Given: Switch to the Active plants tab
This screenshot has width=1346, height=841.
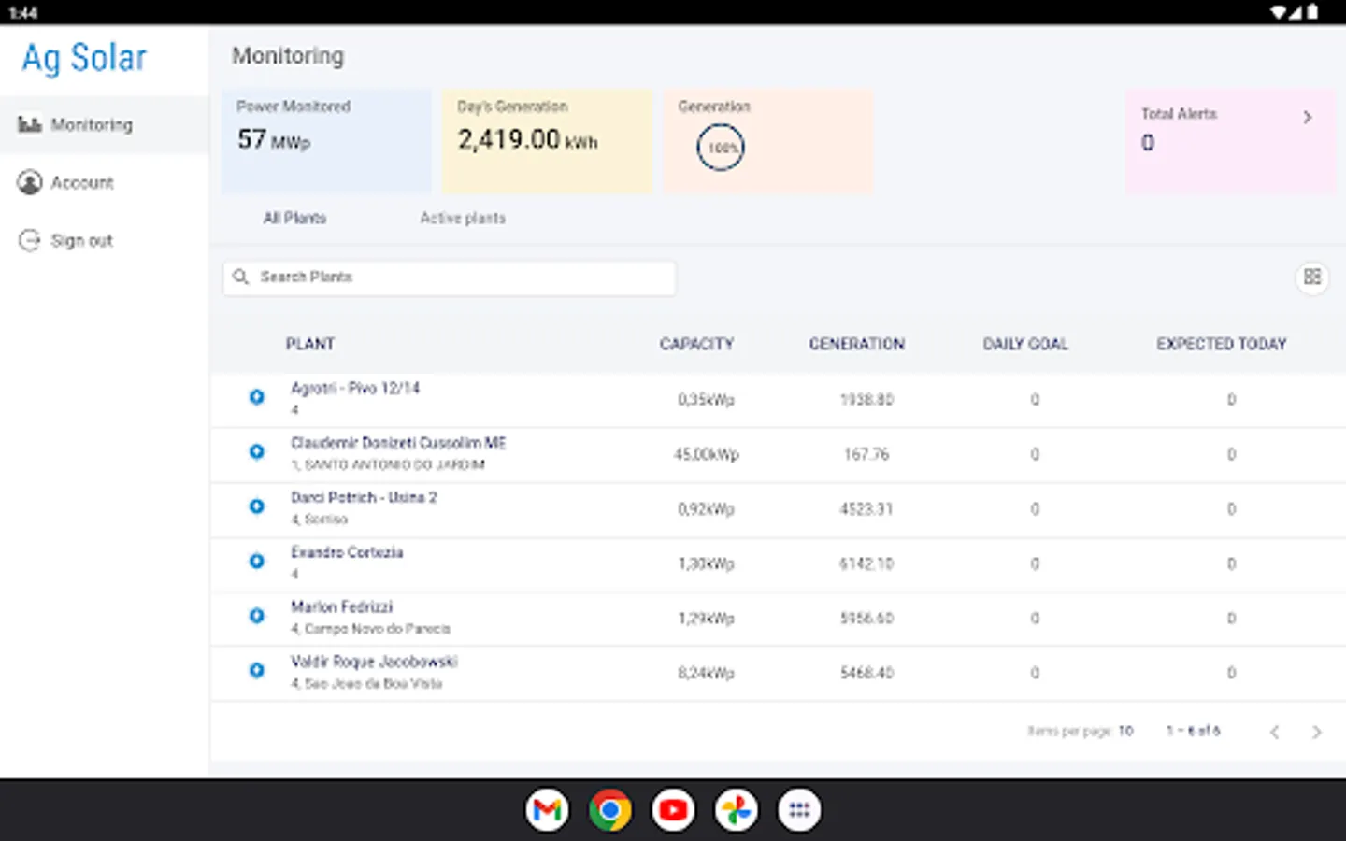Looking at the screenshot, I should pos(463,218).
